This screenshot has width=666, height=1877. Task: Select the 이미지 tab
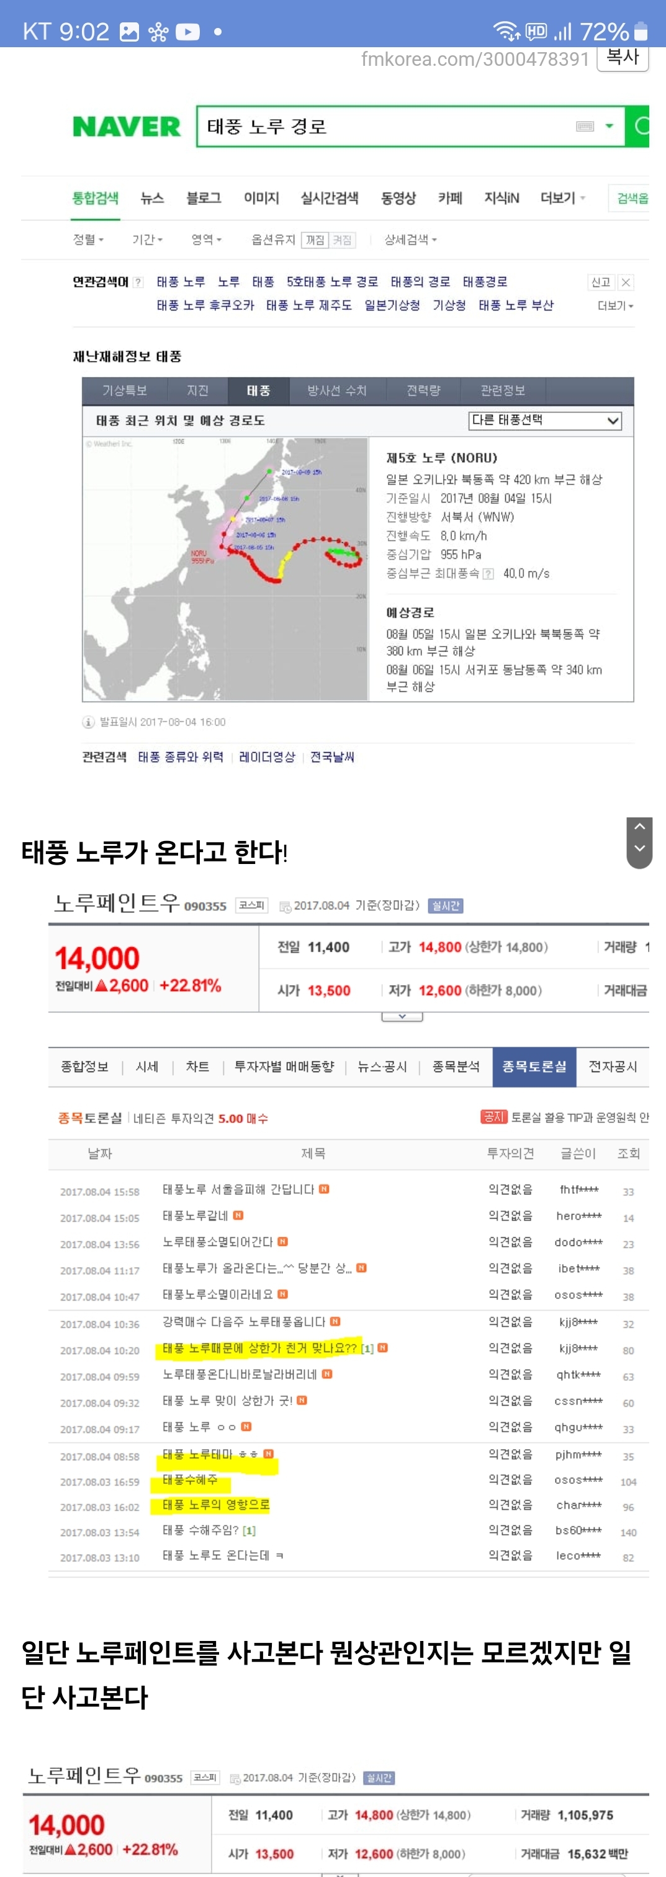point(261,198)
